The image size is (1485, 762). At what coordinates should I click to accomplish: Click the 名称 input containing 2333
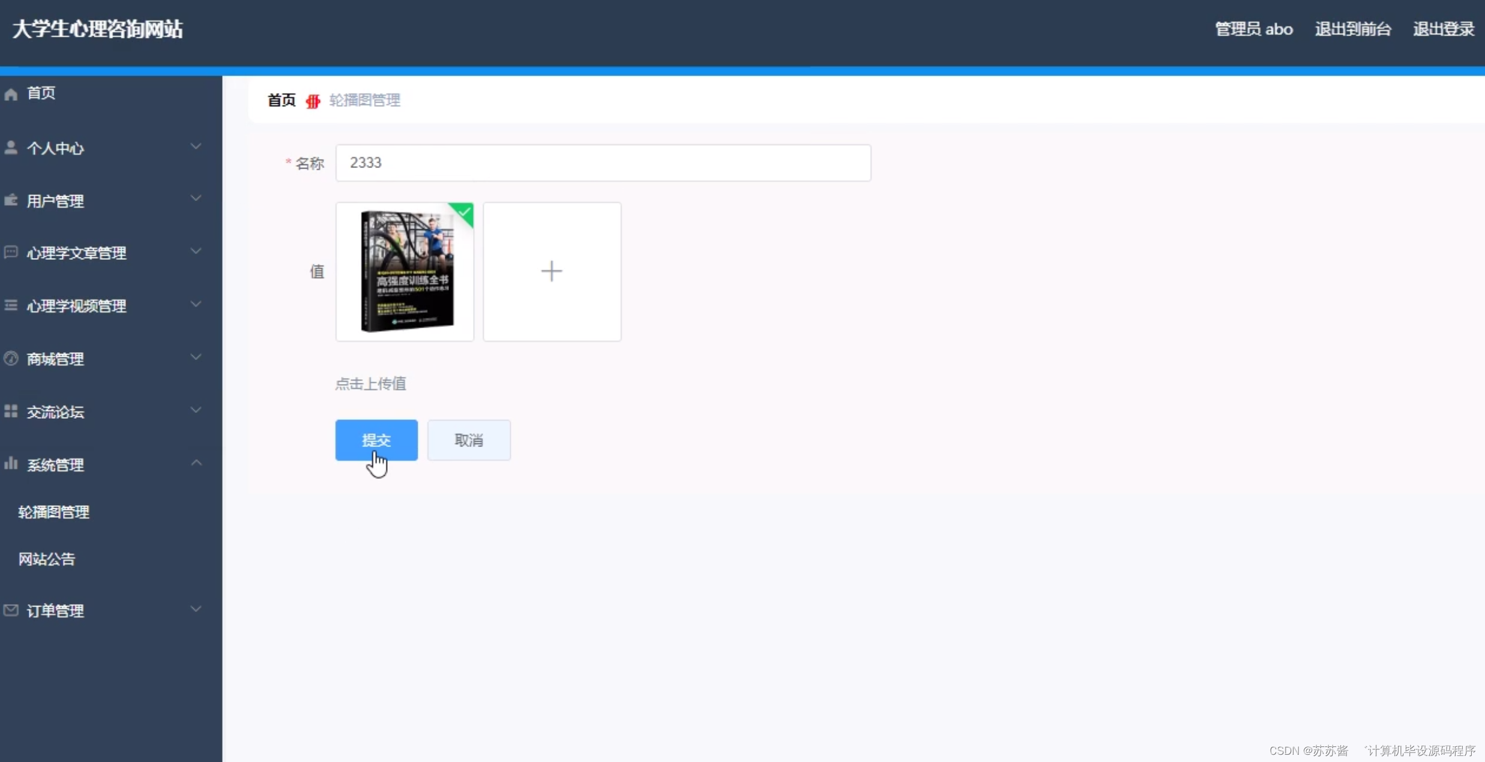(x=602, y=162)
